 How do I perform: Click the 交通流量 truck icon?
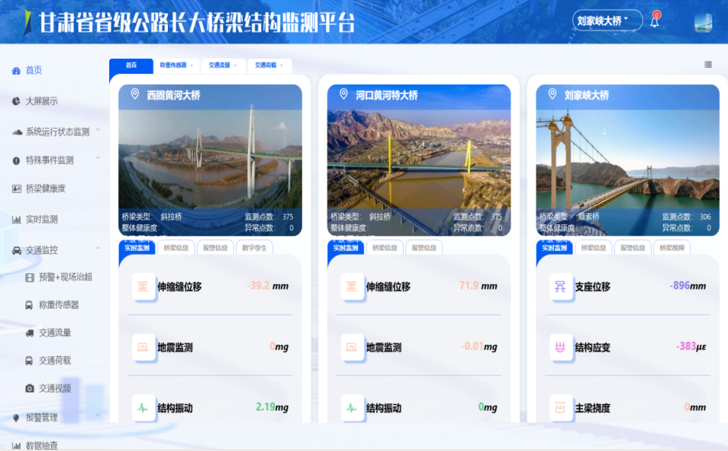29,333
